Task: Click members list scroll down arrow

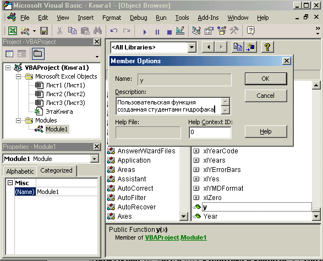Action: pyautogui.click(x=316, y=216)
